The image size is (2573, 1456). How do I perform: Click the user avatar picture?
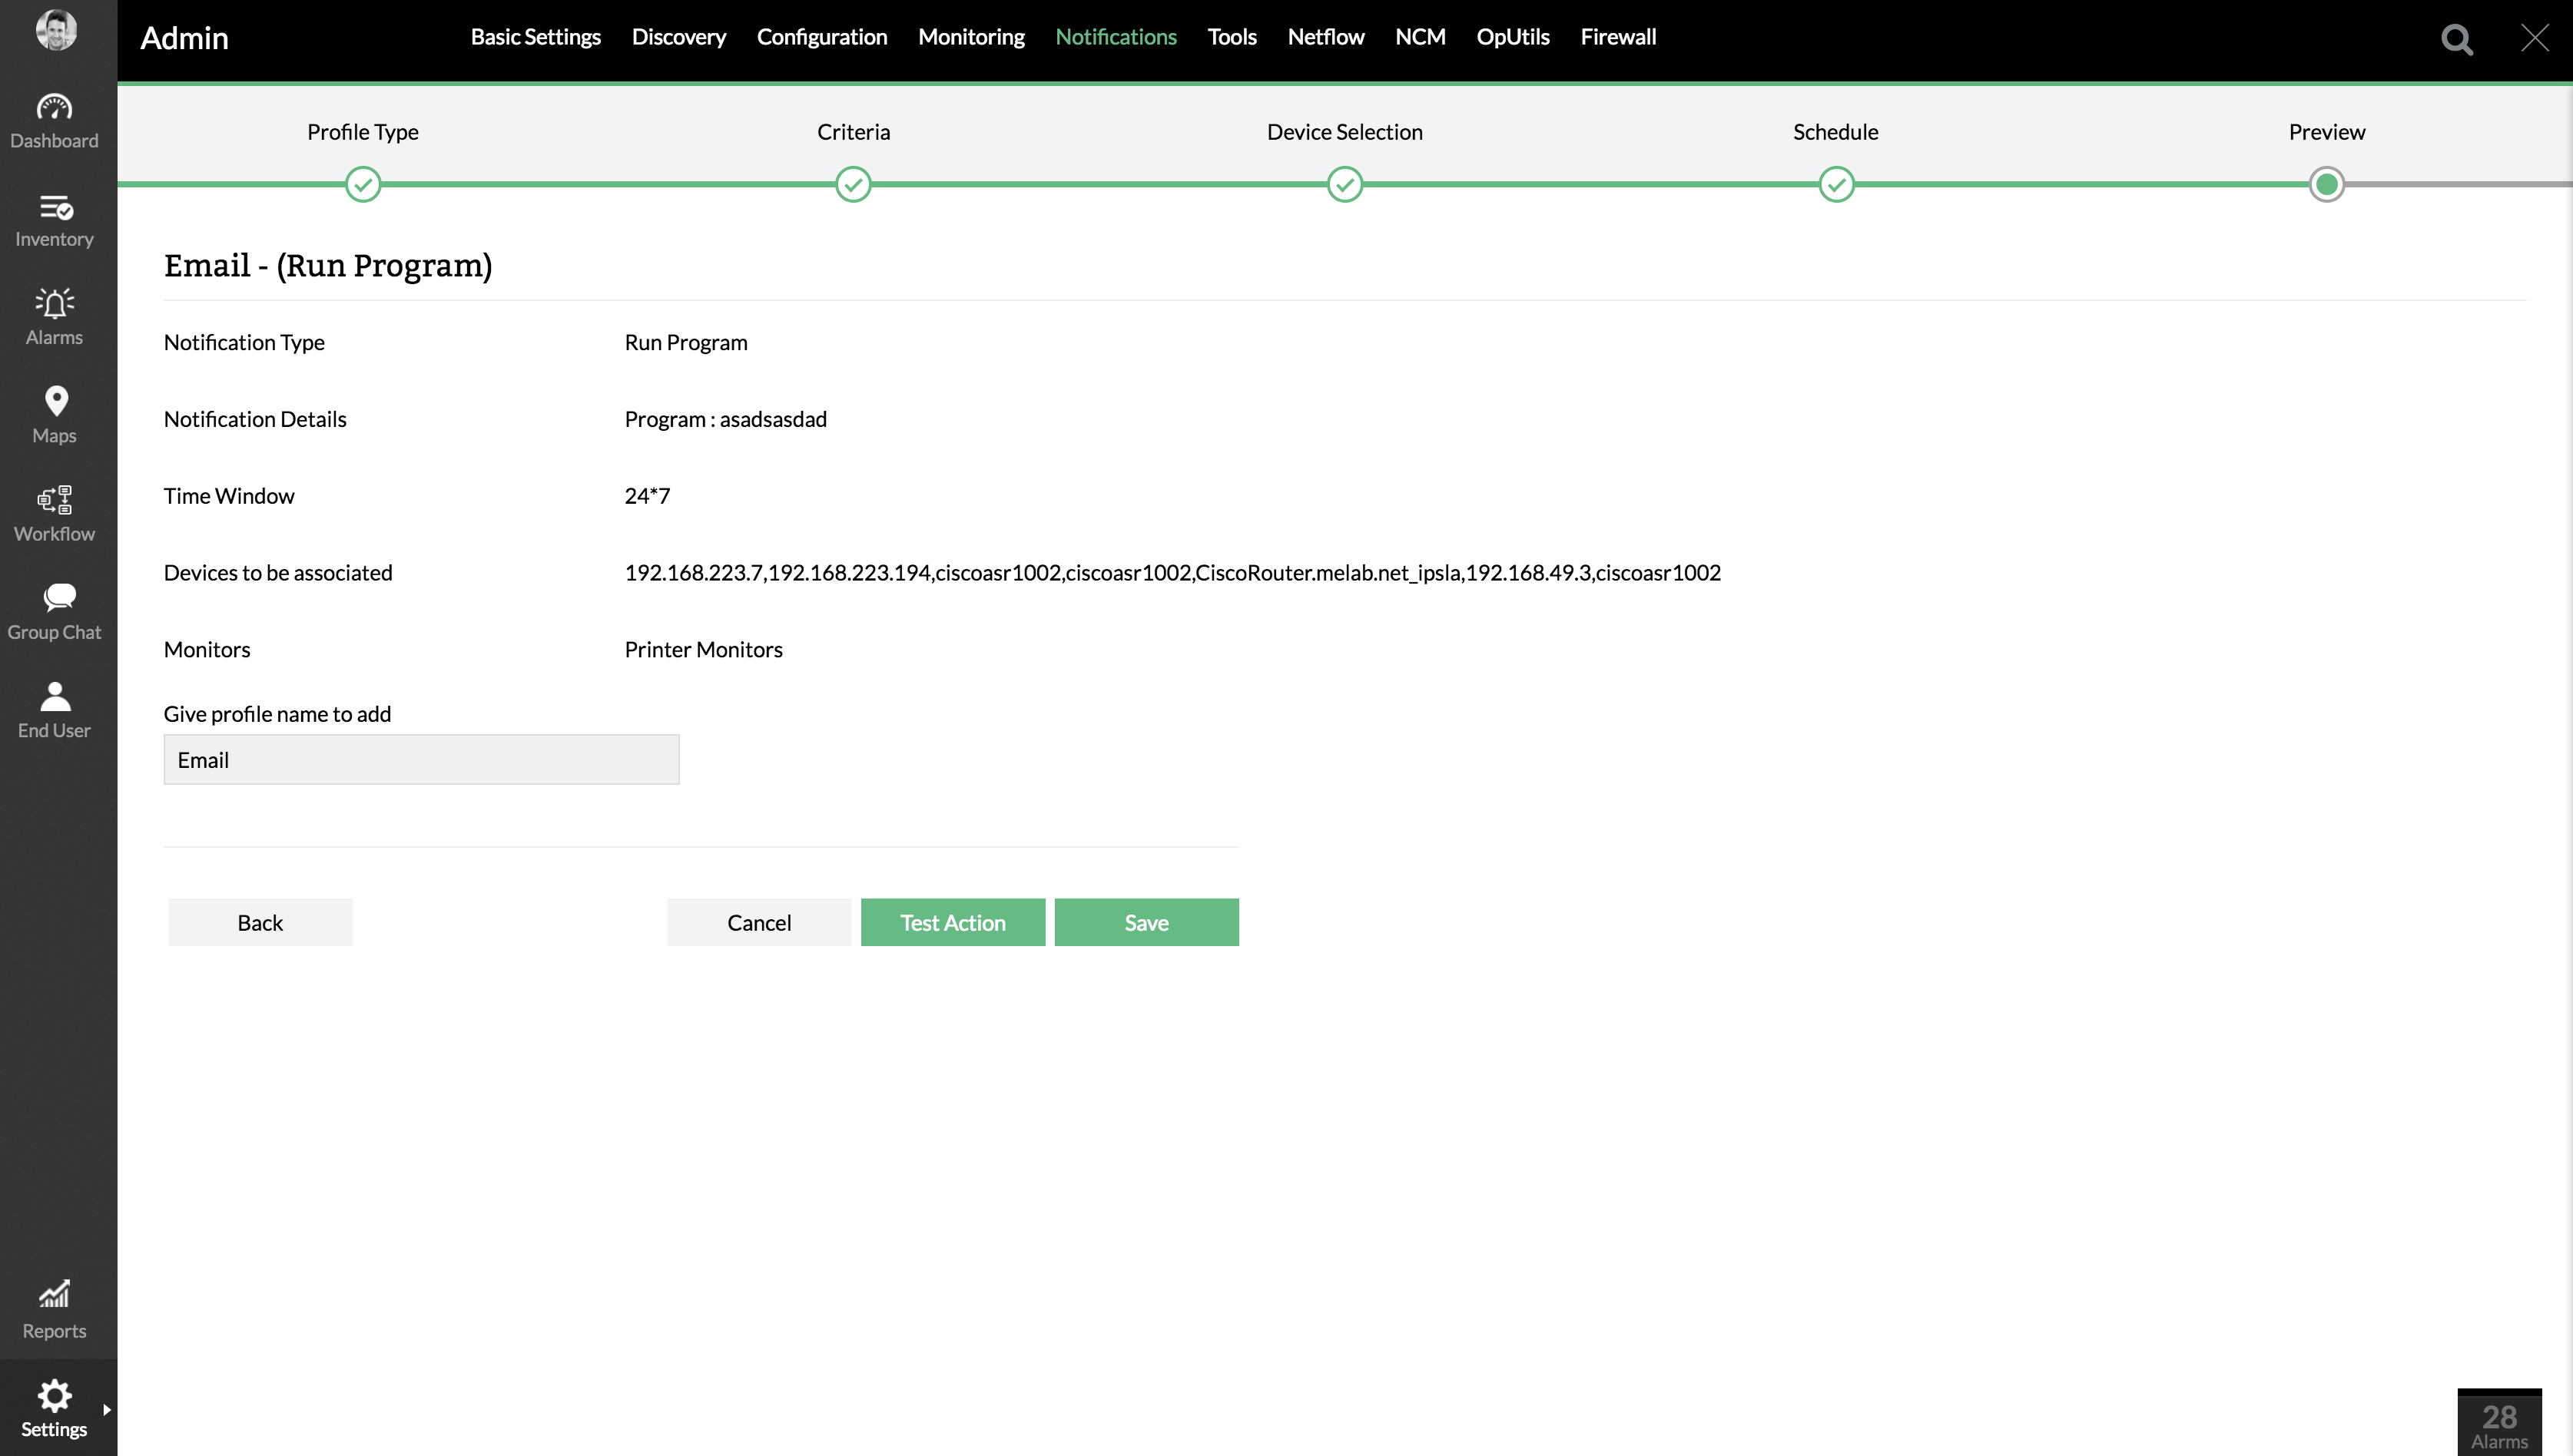[x=56, y=30]
